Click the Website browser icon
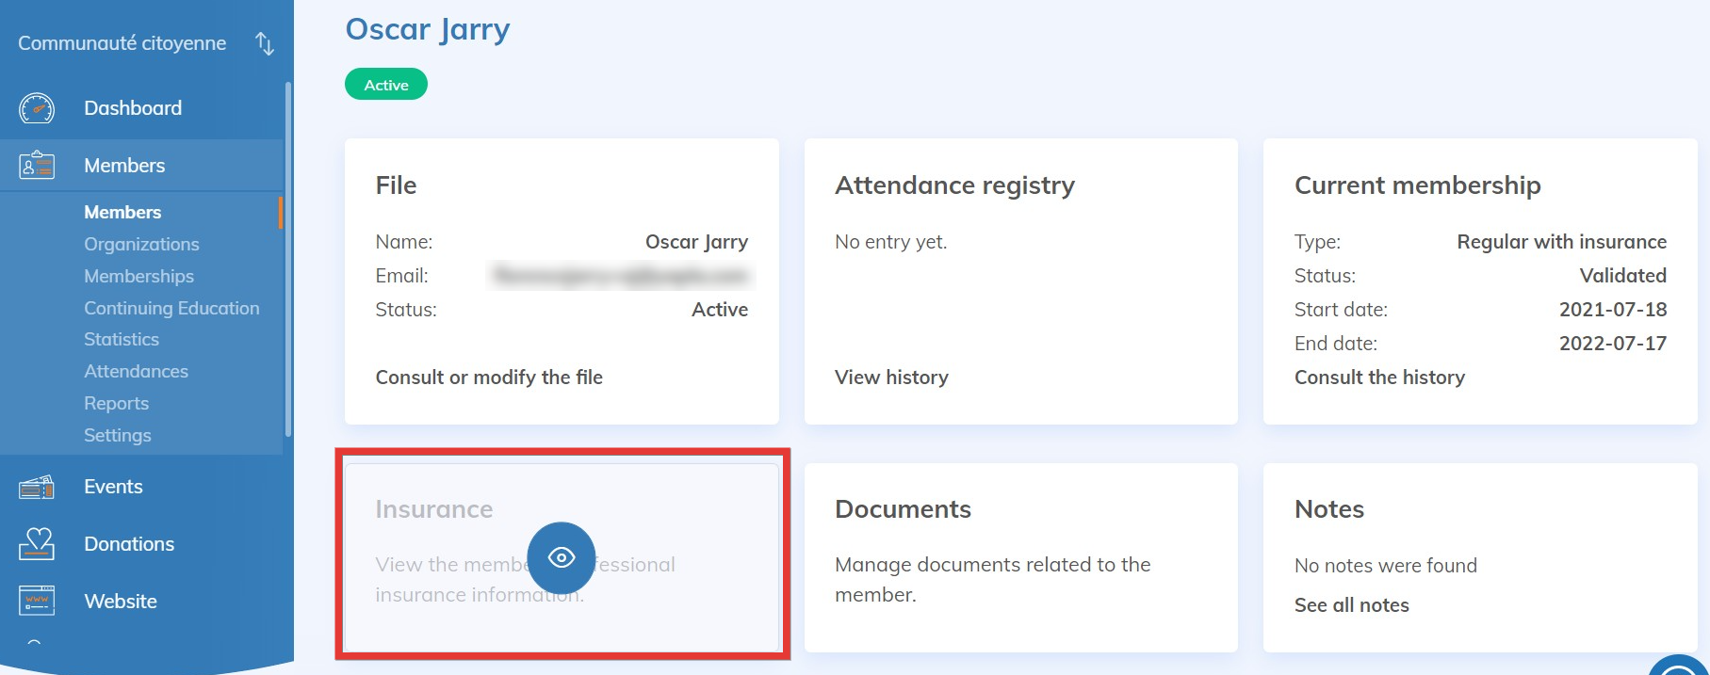The height and width of the screenshot is (675, 1710). (37, 601)
